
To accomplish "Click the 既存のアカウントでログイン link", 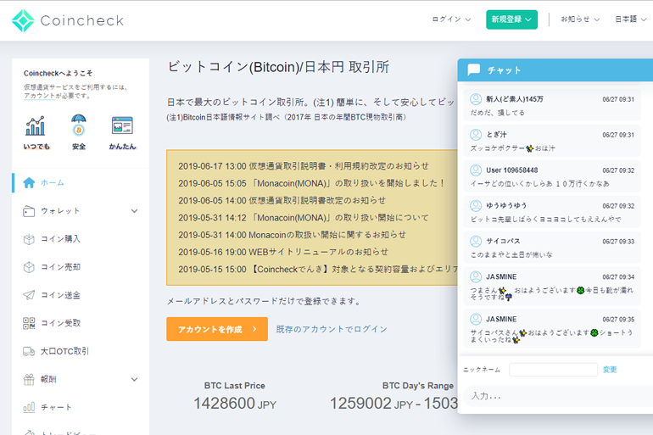I will [x=332, y=329].
